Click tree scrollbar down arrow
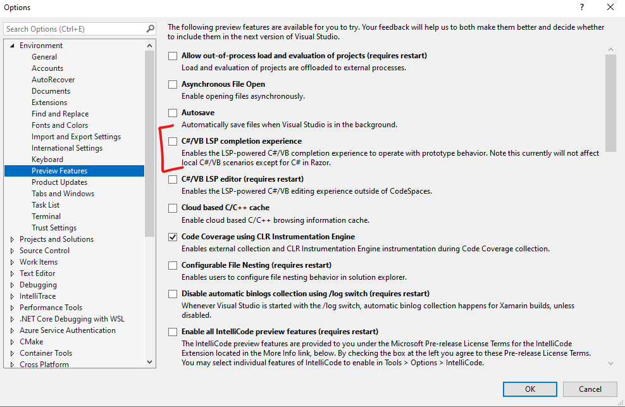This screenshot has height=407, width=625. pyautogui.click(x=149, y=362)
